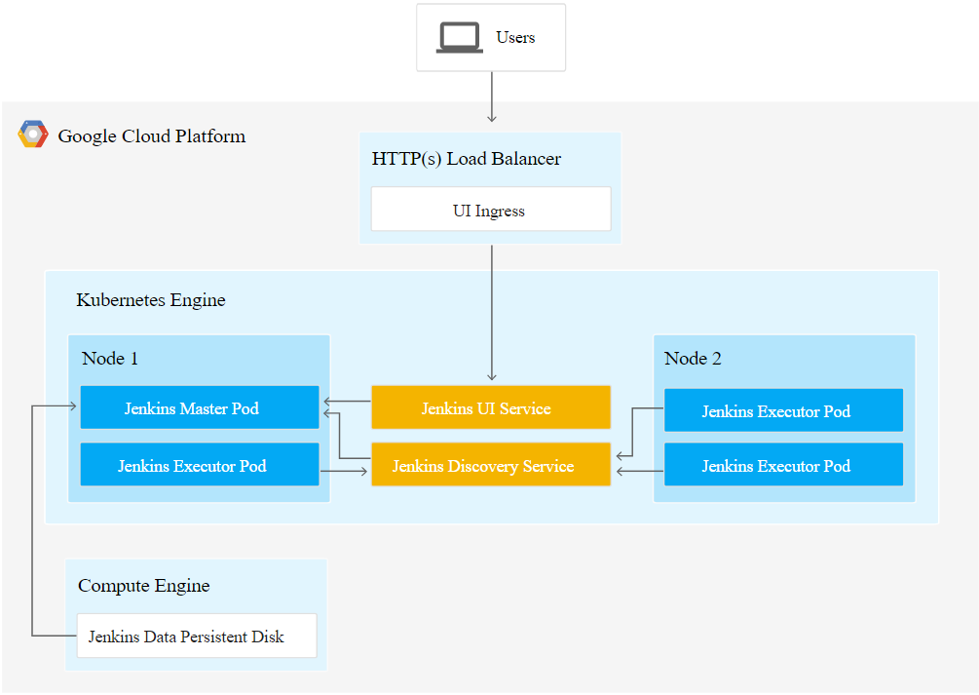
Task: Click the laptop icon beside Users
Action: (x=460, y=37)
